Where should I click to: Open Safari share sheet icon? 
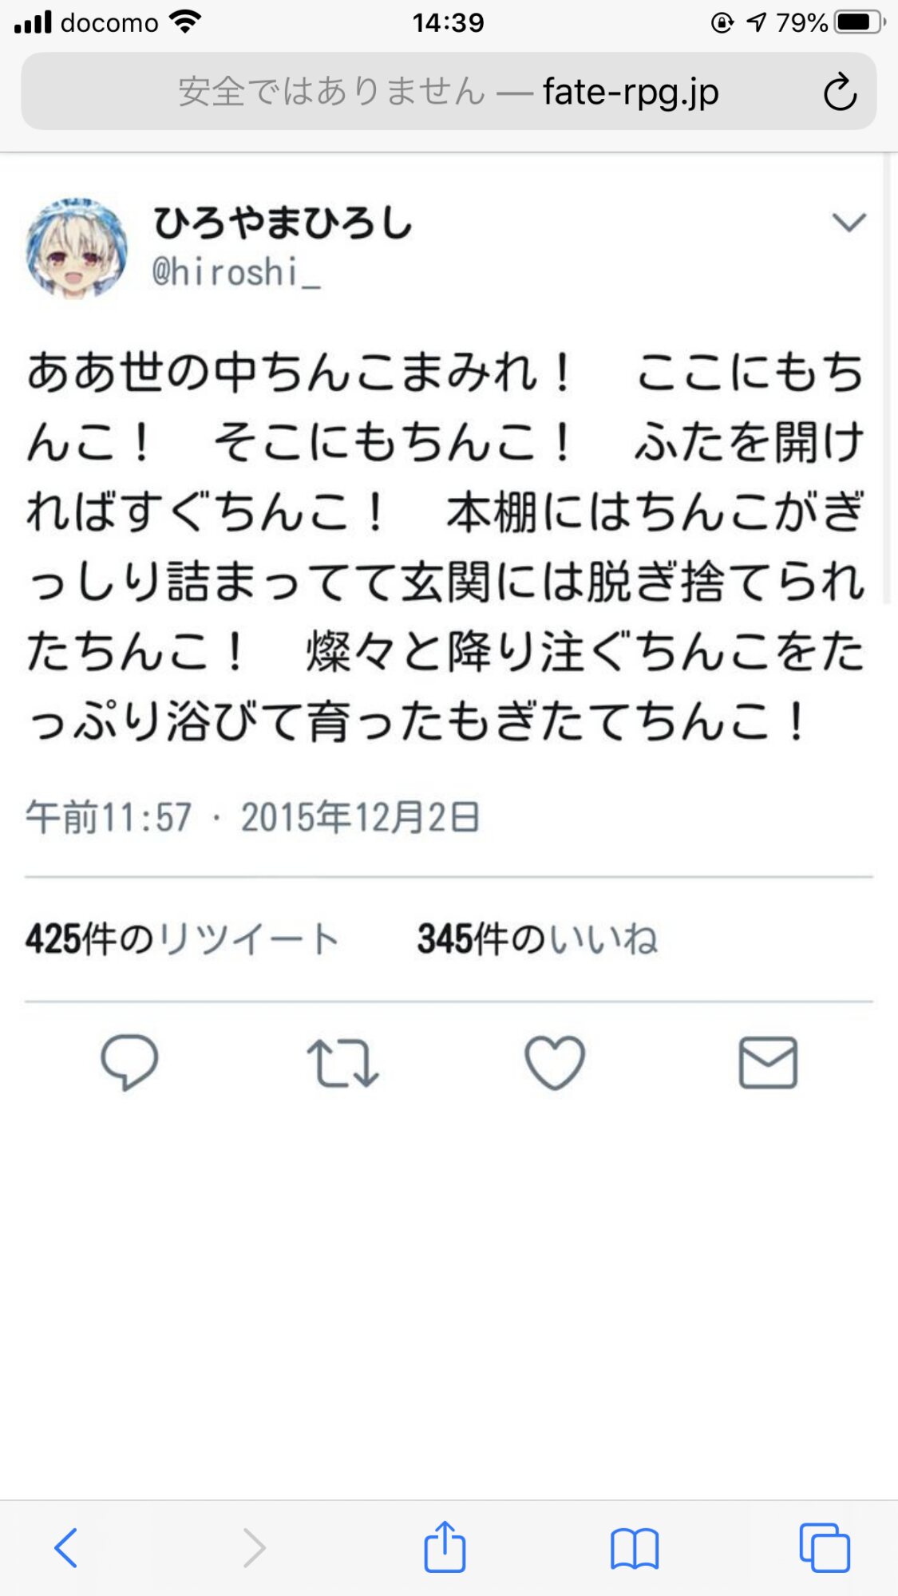tap(445, 1547)
